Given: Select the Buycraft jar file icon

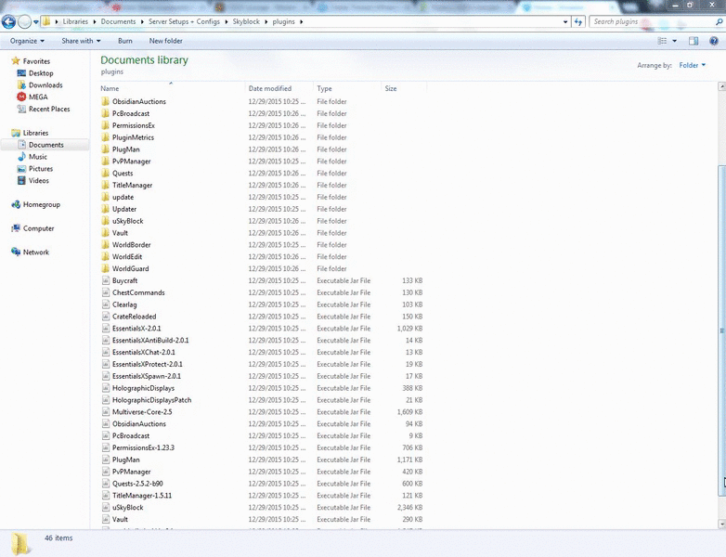Looking at the screenshot, I should (x=106, y=280).
